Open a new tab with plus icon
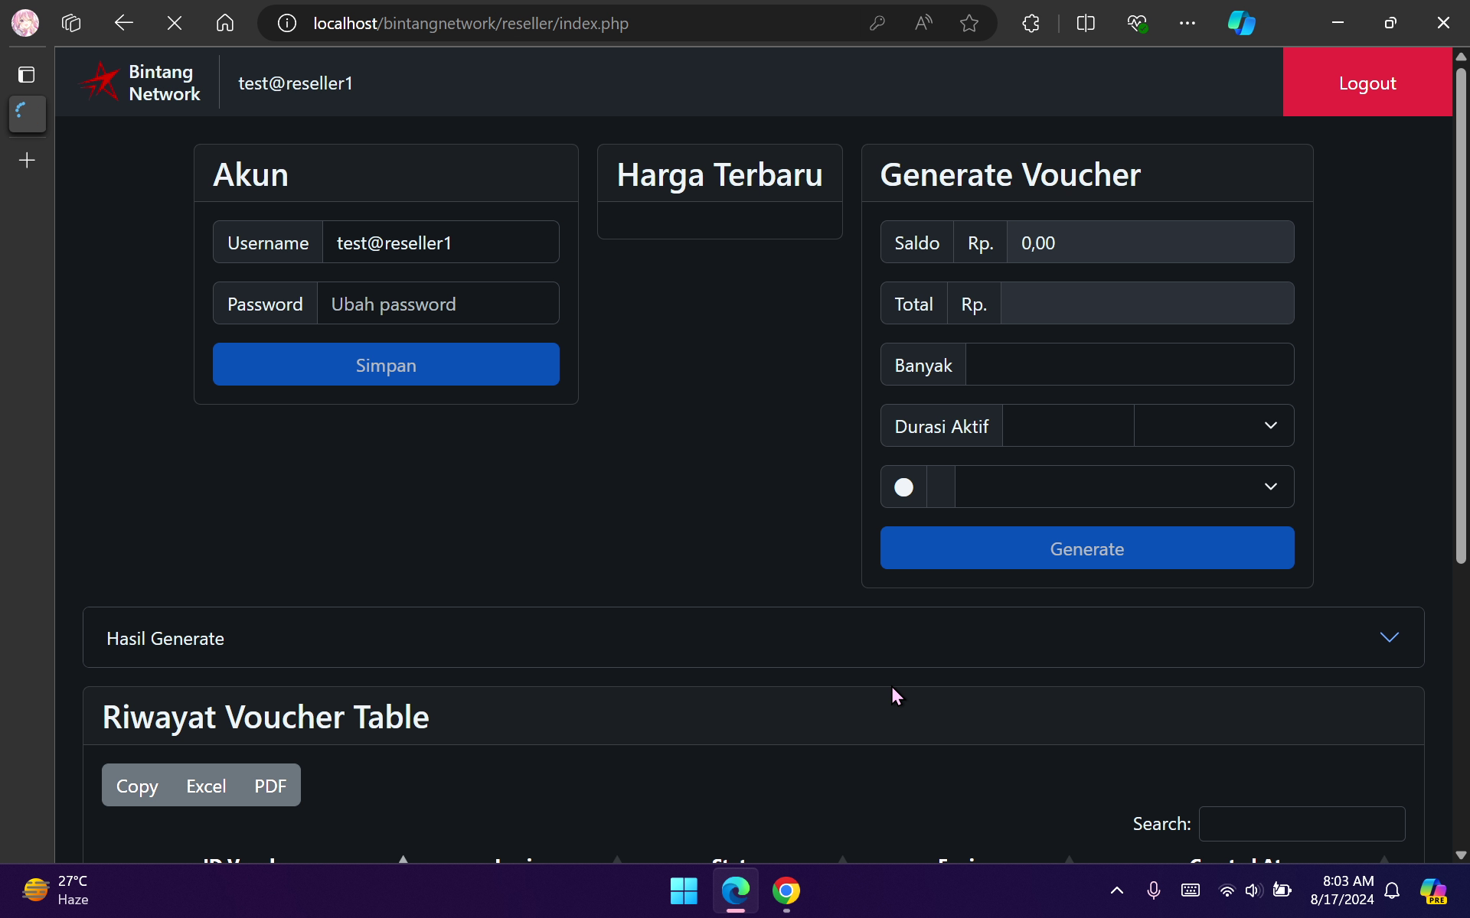Viewport: 1470px width, 918px height. click(x=27, y=160)
